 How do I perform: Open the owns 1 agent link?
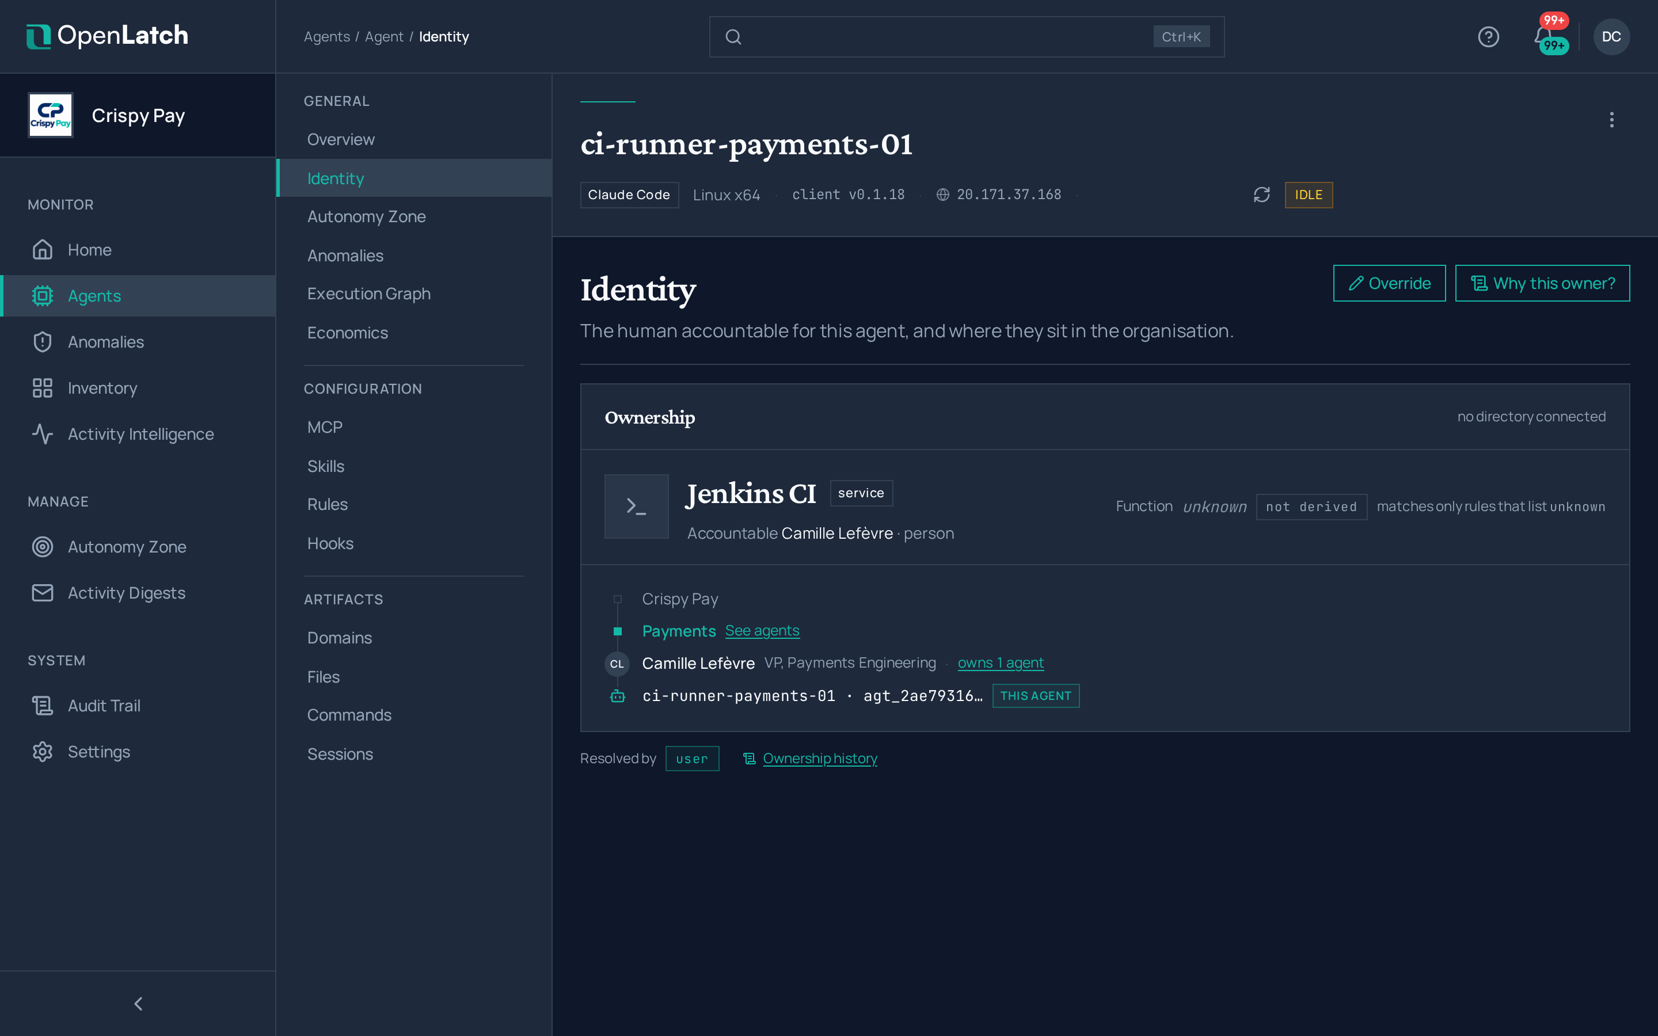1001,662
